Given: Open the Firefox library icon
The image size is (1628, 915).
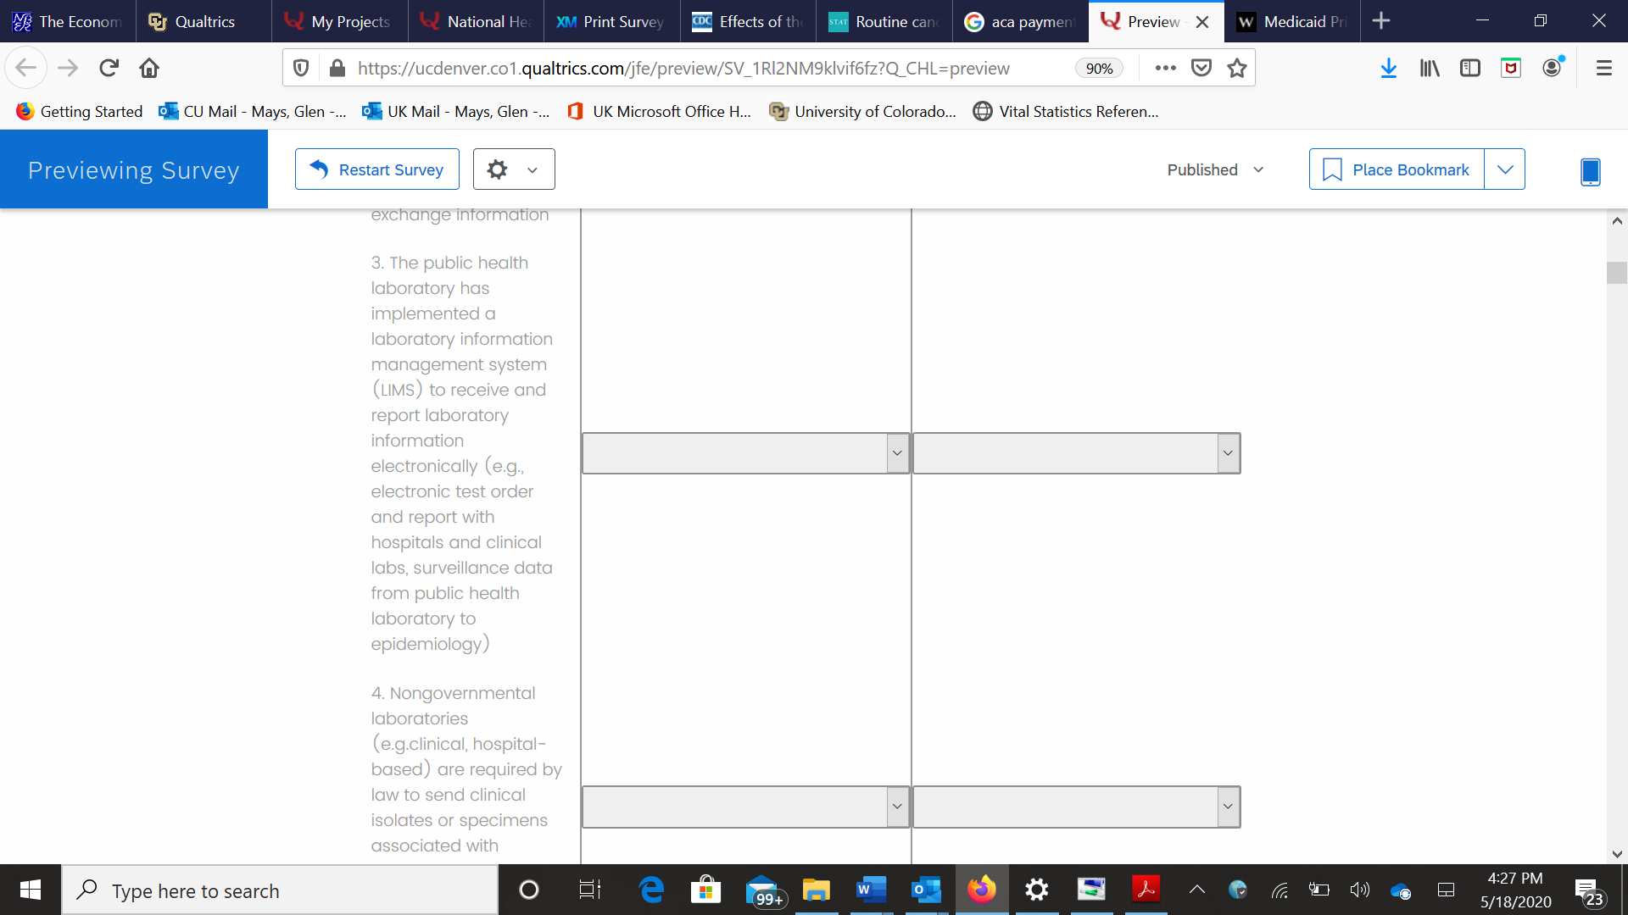Looking at the screenshot, I should pyautogui.click(x=1430, y=68).
